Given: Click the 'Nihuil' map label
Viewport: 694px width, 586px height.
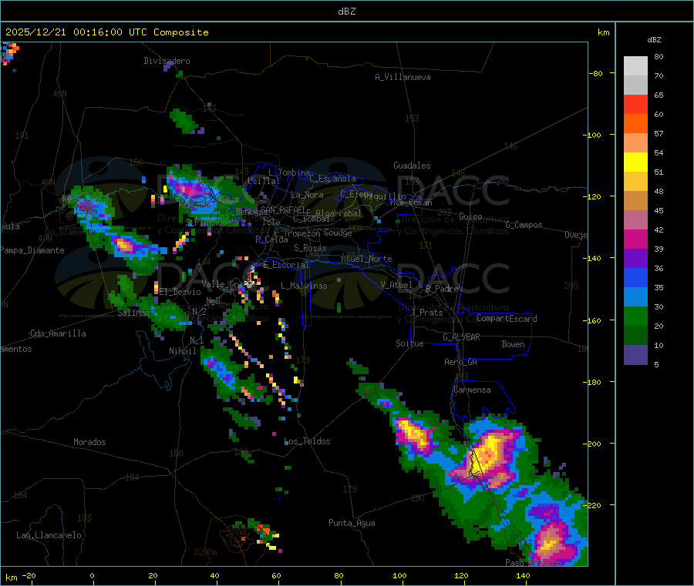Looking at the screenshot, I should (x=183, y=351).
